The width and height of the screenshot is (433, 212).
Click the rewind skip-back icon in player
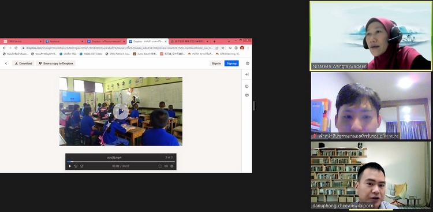click(76, 166)
